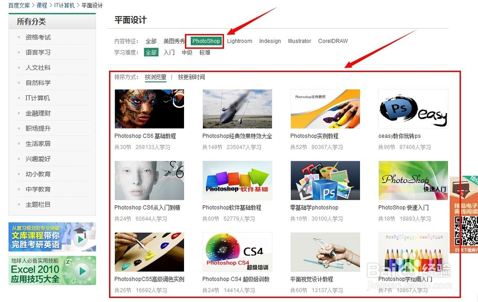Screen dimensions: 478x302
Task: Open PhotoShop 快速入门 thumbnail
Action: coord(413,180)
